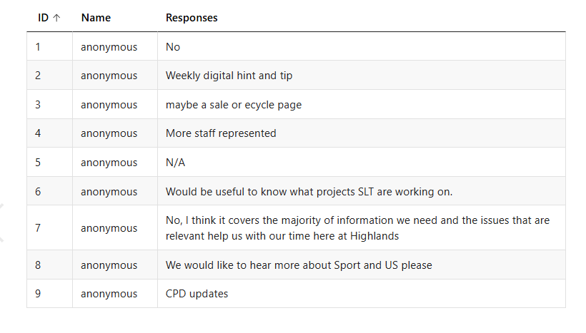Click the Name column header
Screen dimensions: 586x333
coord(96,18)
